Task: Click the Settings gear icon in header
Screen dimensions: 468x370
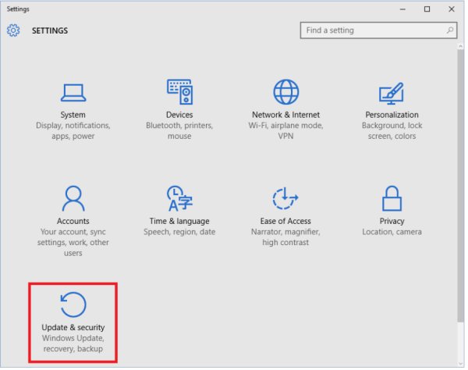Action: [x=13, y=31]
